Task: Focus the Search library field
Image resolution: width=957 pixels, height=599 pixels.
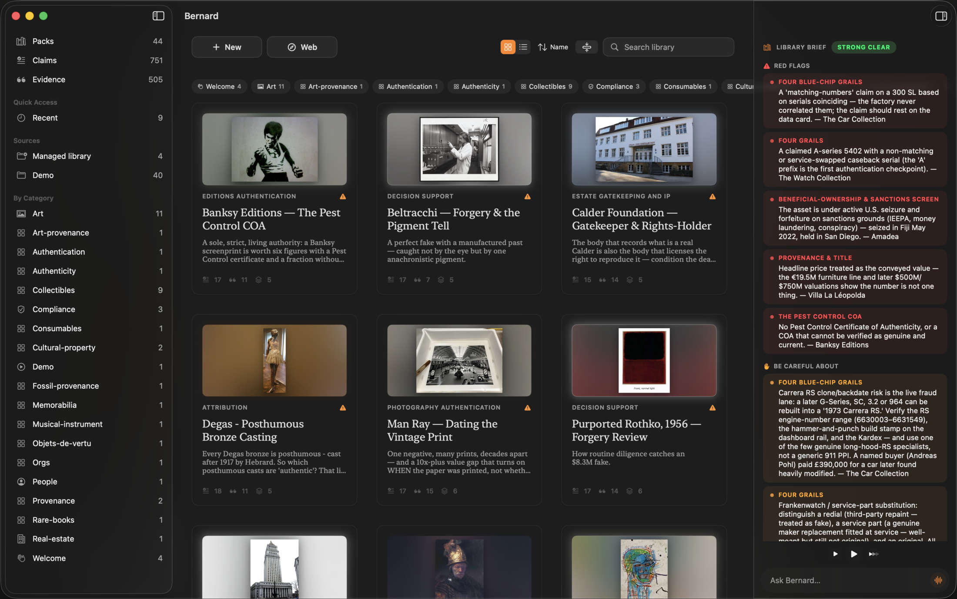Action: tap(668, 47)
